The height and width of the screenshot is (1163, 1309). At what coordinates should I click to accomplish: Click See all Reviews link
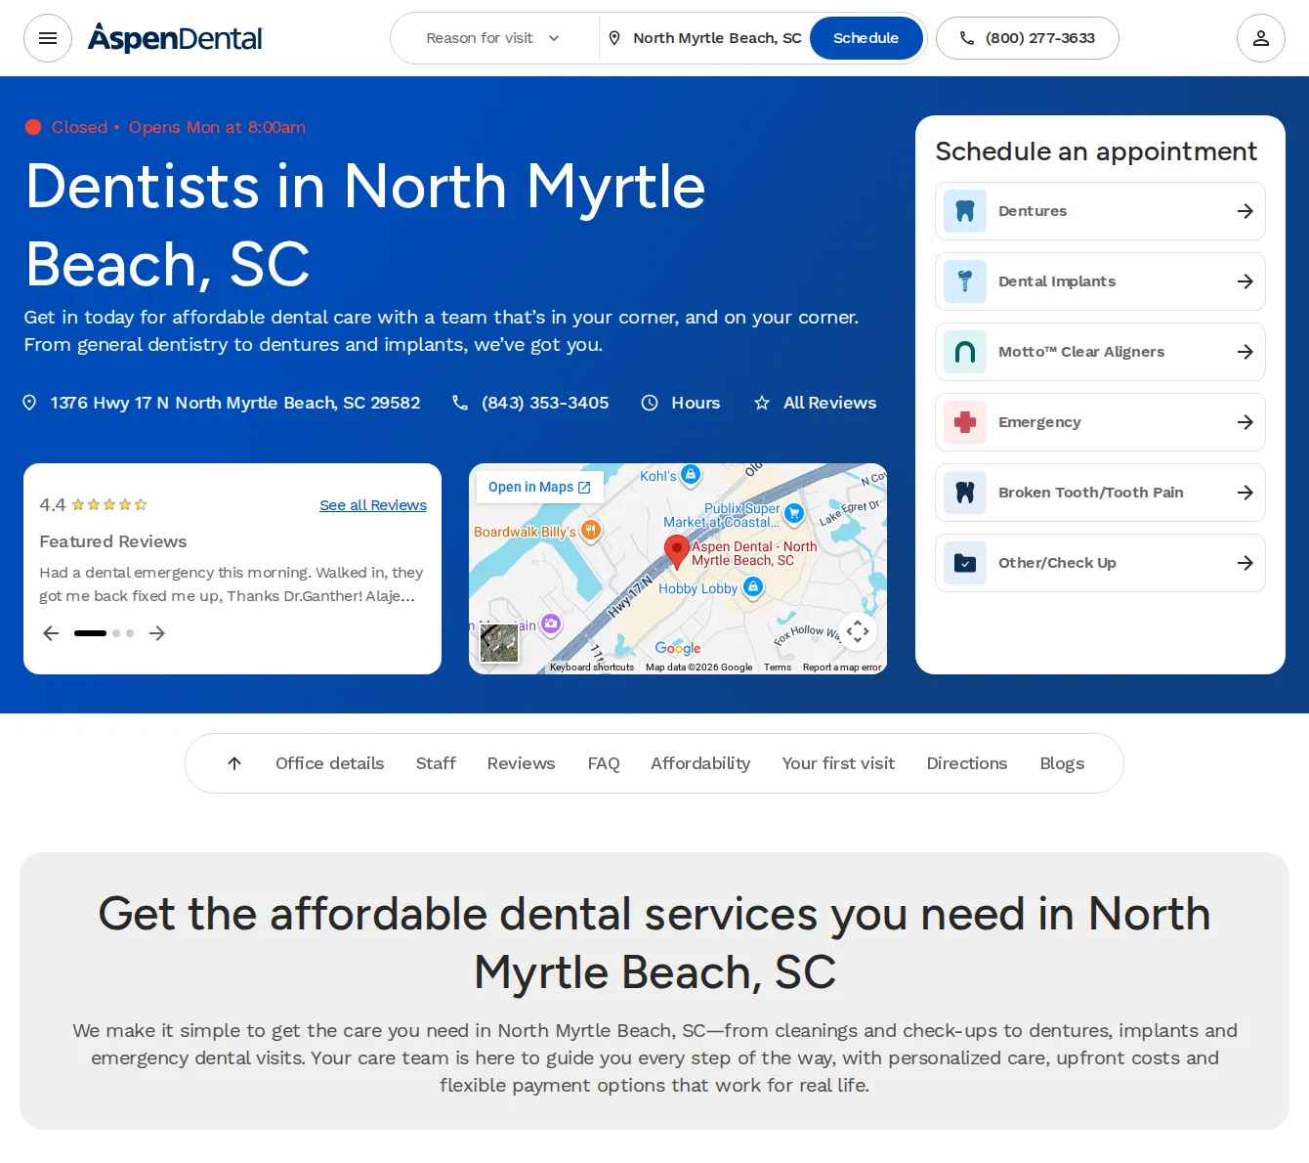pyautogui.click(x=373, y=505)
